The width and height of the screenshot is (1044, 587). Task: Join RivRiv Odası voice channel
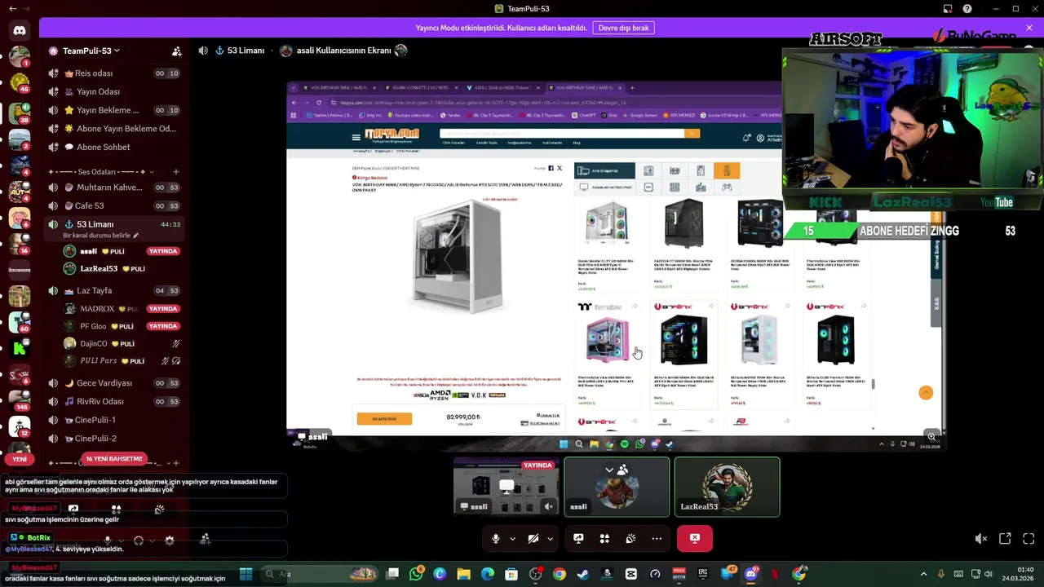114,402
